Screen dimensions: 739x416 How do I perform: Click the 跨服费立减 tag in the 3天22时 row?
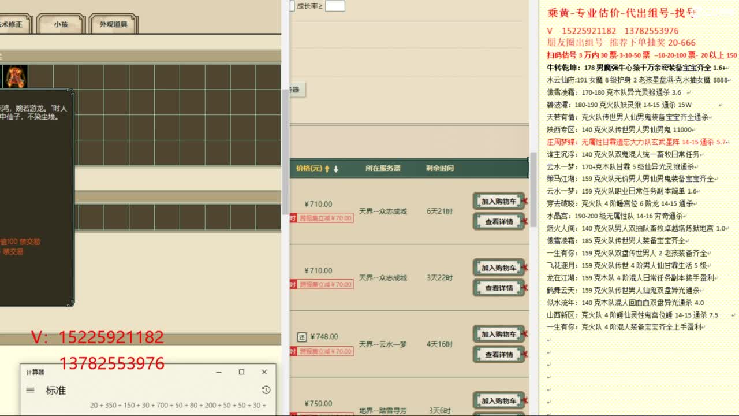326,284
